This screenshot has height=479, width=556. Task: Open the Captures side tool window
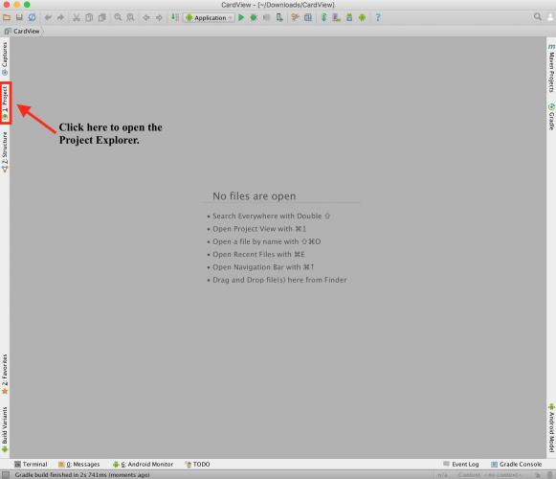5,58
